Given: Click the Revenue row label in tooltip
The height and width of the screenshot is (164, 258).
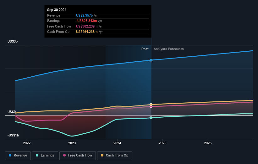Looking at the screenshot, I should (54, 15).
